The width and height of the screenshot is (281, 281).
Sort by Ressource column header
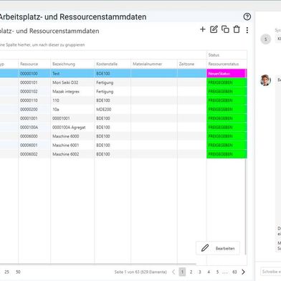pyautogui.click(x=34, y=64)
